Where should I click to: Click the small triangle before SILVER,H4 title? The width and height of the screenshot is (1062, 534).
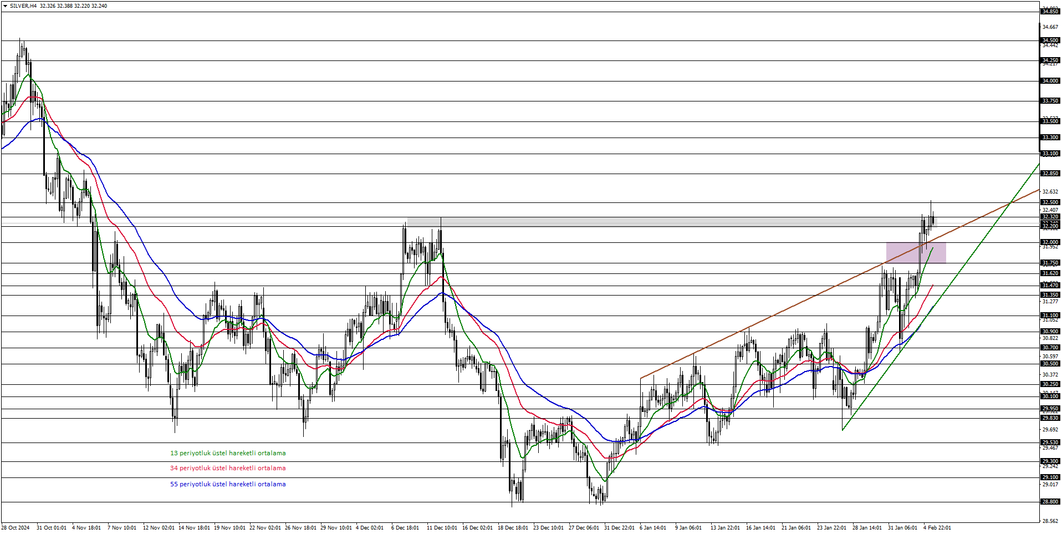pyautogui.click(x=6, y=6)
